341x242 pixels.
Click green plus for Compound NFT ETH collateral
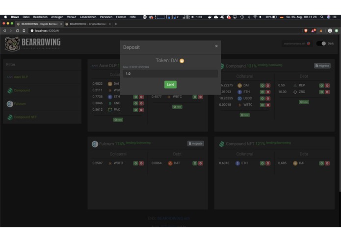coord(262,163)
